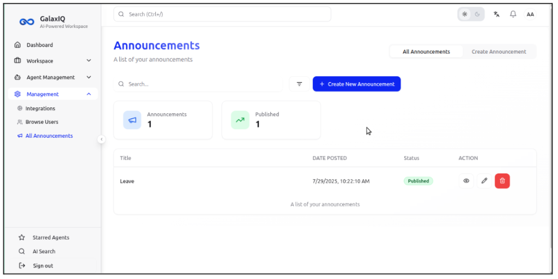Click the Management gear icon
The image size is (558, 279).
click(18, 94)
